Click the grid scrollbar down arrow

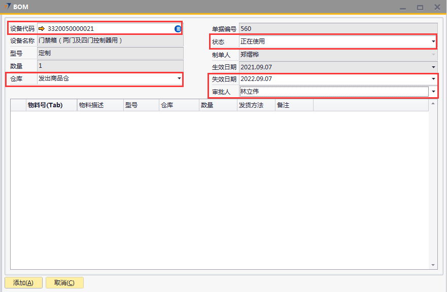(x=433, y=265)
